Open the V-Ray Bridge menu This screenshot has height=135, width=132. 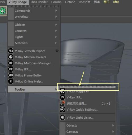(x=18, y=2)
